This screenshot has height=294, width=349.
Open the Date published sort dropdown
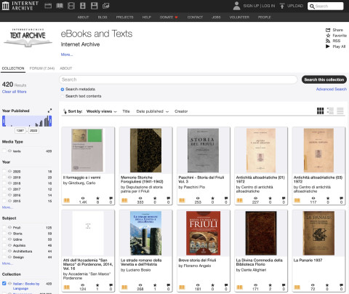[x=152, y=111]
